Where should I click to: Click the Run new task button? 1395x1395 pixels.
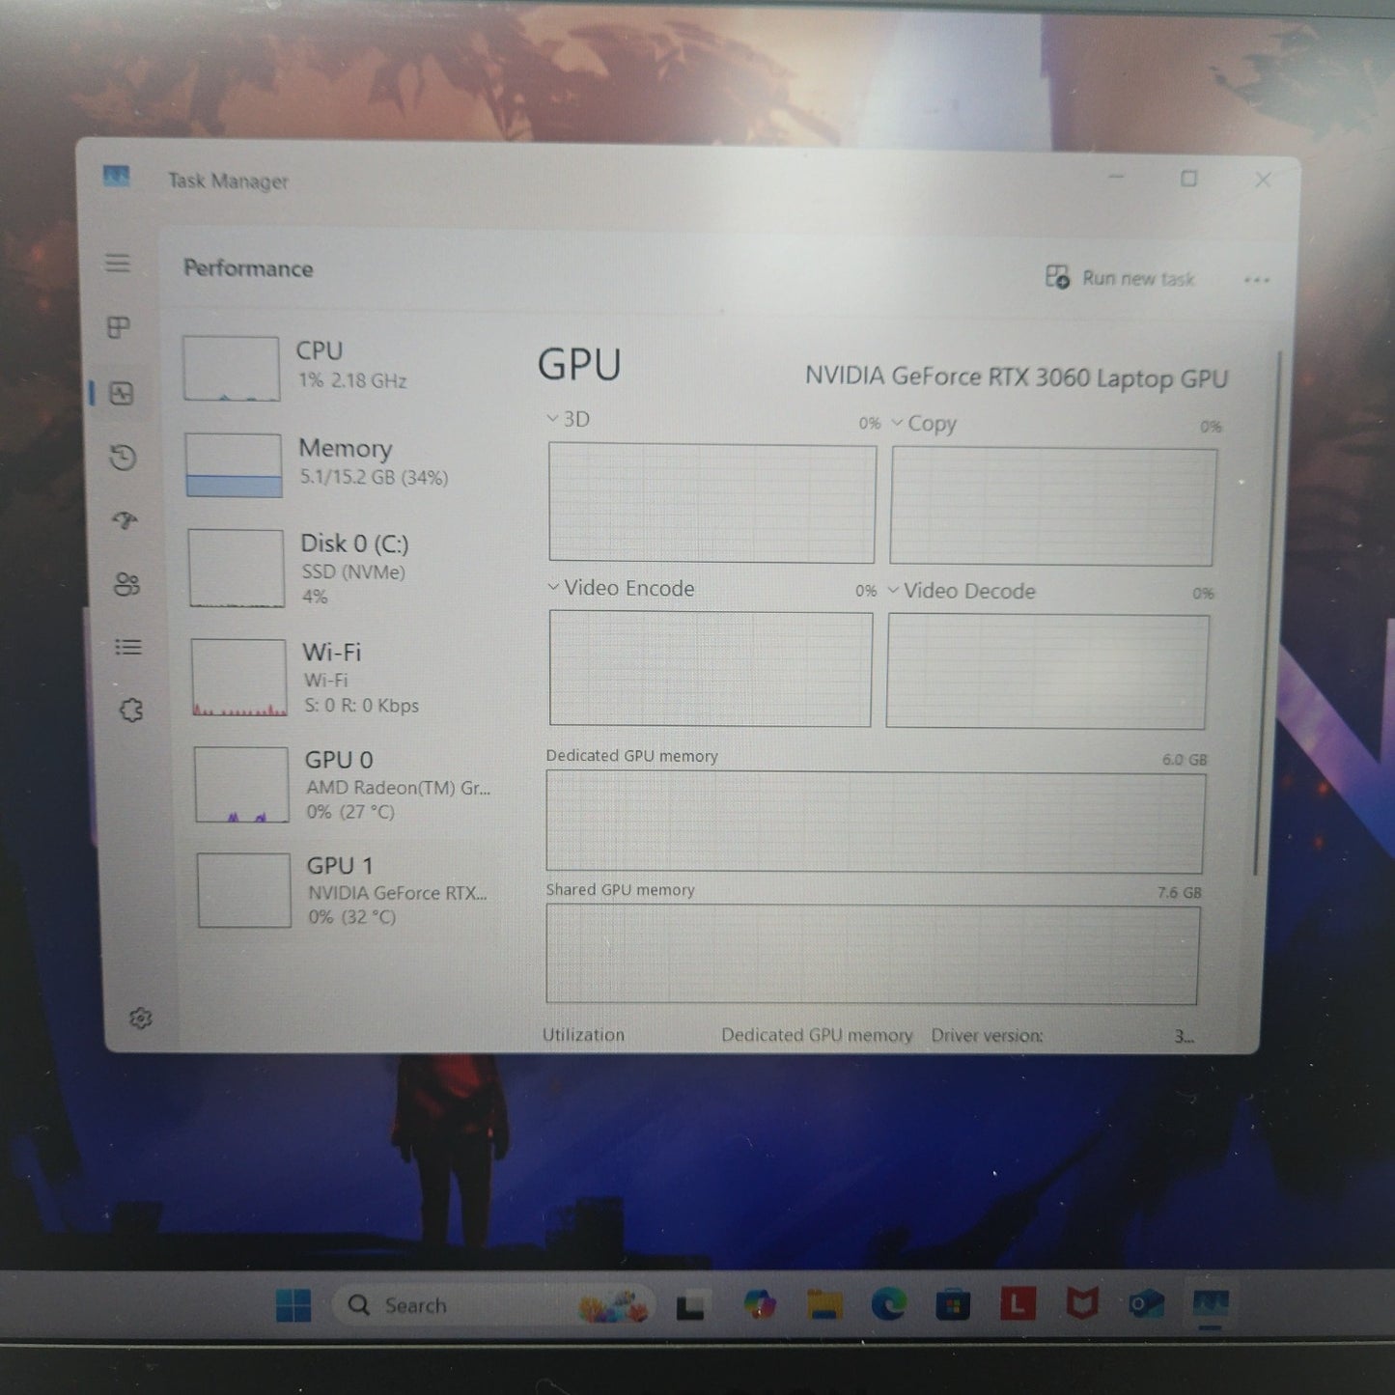[1120, 278]
